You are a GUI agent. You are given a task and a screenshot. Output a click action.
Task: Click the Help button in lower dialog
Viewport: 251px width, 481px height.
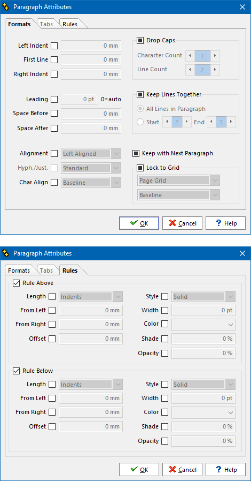pyautogui.click(x=225, y=470)
